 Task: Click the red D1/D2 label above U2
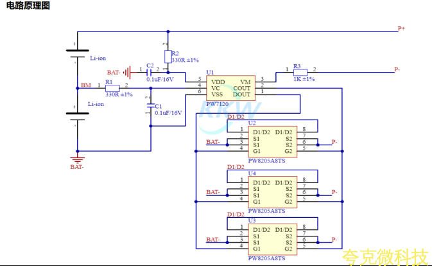point(236,117)
